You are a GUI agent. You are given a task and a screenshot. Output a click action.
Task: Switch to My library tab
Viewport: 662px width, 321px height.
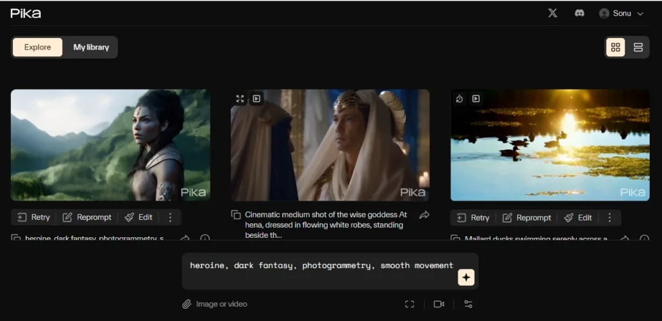pyautogui.click(x=91, y=47)
